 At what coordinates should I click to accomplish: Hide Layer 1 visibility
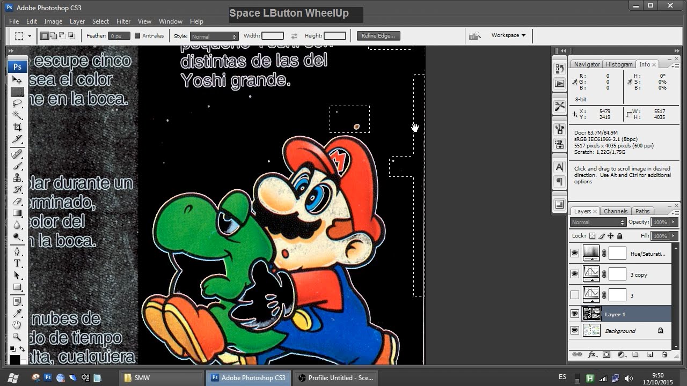(x=575, y=314)
